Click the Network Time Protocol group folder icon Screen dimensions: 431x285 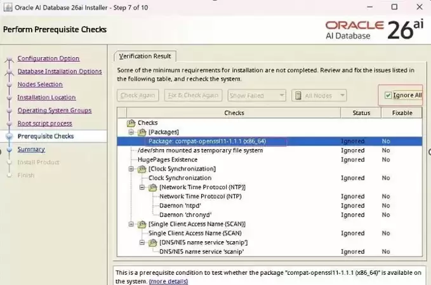tap(152, 187)
